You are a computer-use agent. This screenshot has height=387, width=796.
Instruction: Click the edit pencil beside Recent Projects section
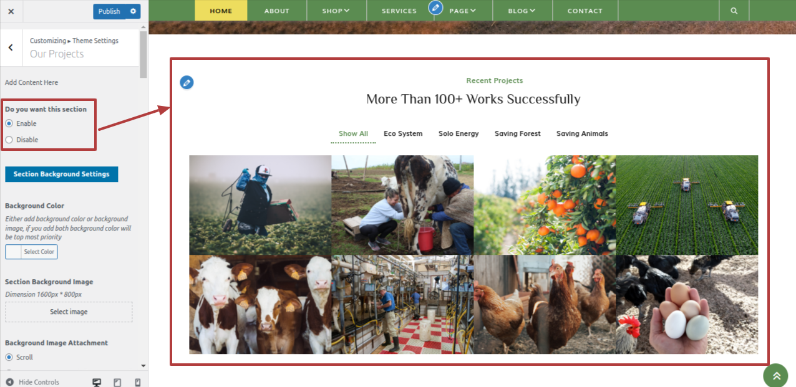(187, 82)
